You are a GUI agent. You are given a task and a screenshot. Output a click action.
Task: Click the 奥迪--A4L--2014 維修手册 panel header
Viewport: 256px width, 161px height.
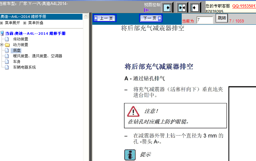[x=41, y=17]
